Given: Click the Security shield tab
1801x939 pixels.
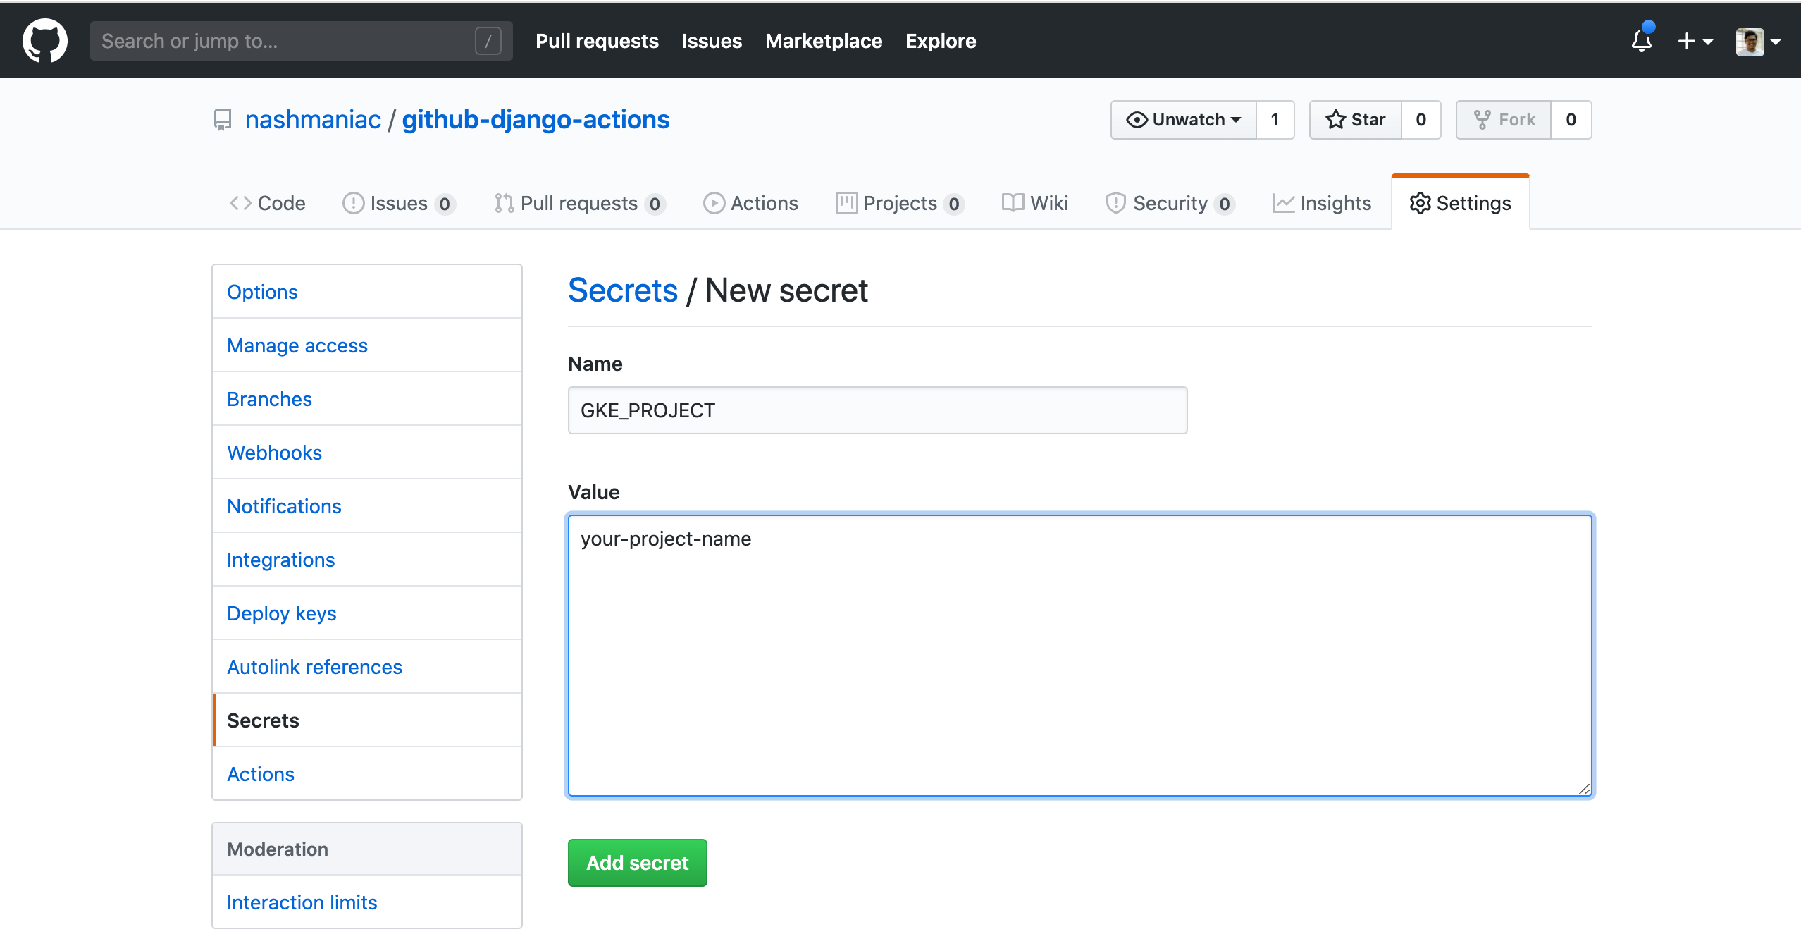Looking at the screenshot, I should (1169, 203).
